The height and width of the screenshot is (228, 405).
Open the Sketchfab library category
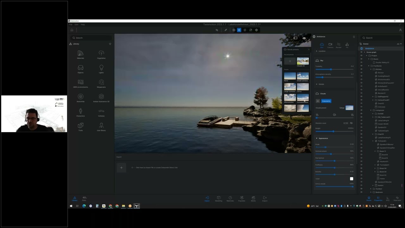coord(80,98)
